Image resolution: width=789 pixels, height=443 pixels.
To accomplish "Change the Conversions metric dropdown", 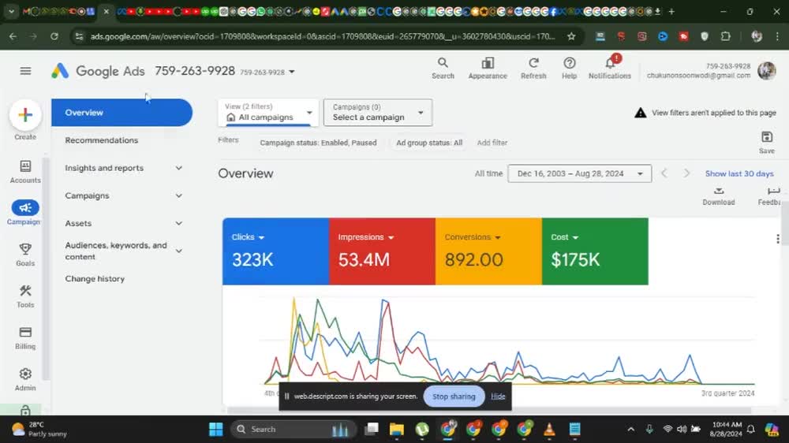I will click(473, 236).
